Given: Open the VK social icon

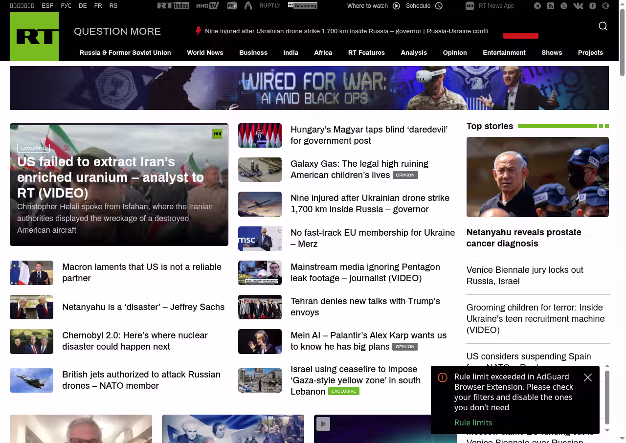Looking at the screenshot, I should (x=578, y=6).
